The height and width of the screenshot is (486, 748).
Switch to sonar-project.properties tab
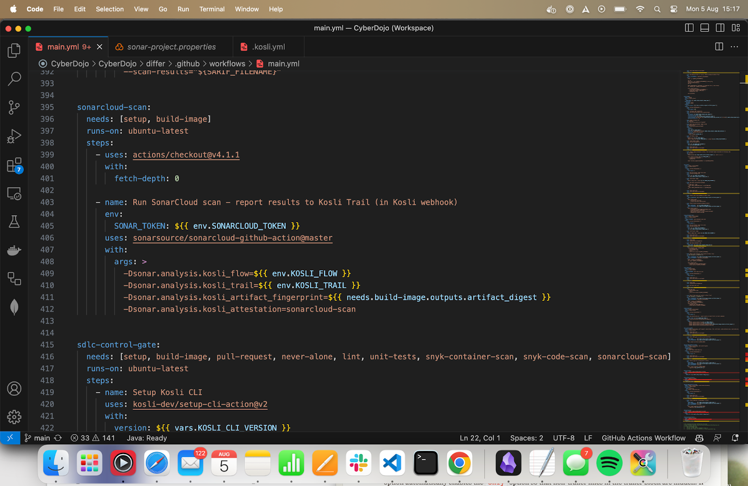coord(171,47)
